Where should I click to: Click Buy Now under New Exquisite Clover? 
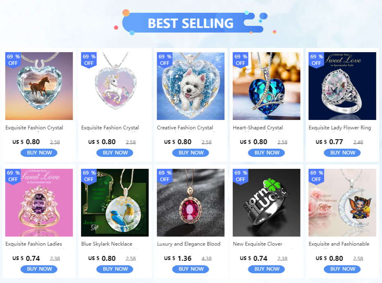click(266, 269)
